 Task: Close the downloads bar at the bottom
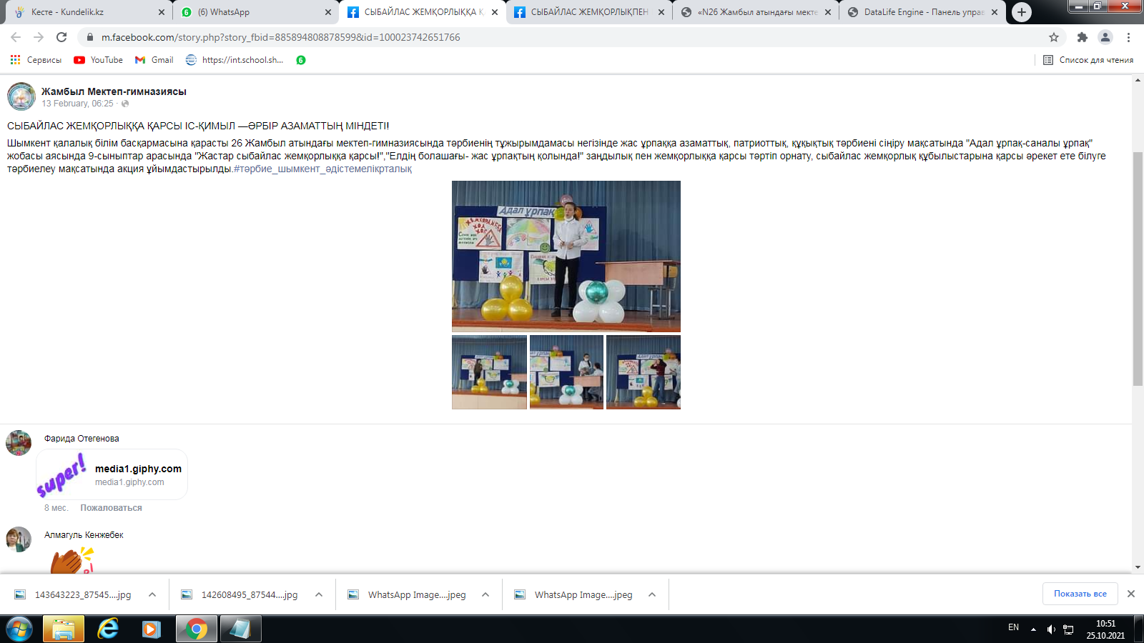1131,594
